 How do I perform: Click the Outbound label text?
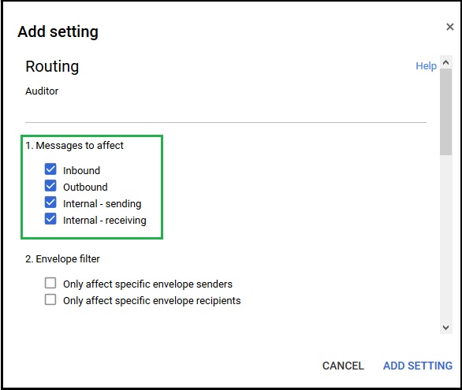(85, 187)
